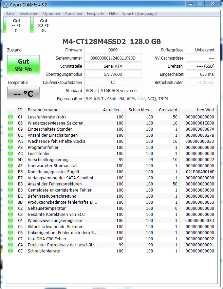Click the Aktueller... column header
Screen dimensions: 223x289
[113, 110]
